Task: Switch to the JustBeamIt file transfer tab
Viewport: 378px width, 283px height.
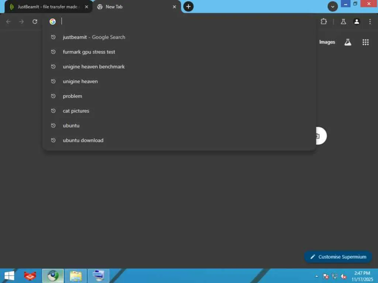Action: click(48, 7)
